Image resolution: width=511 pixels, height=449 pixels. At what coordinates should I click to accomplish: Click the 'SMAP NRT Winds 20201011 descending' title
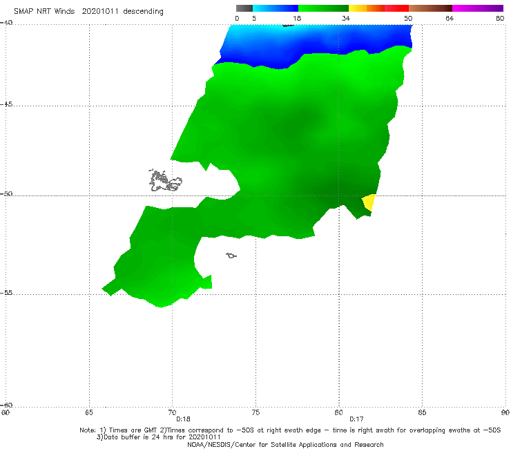[88, 12]
